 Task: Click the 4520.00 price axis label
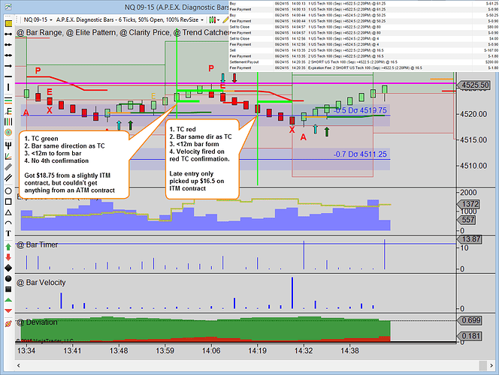coord(473,114)
